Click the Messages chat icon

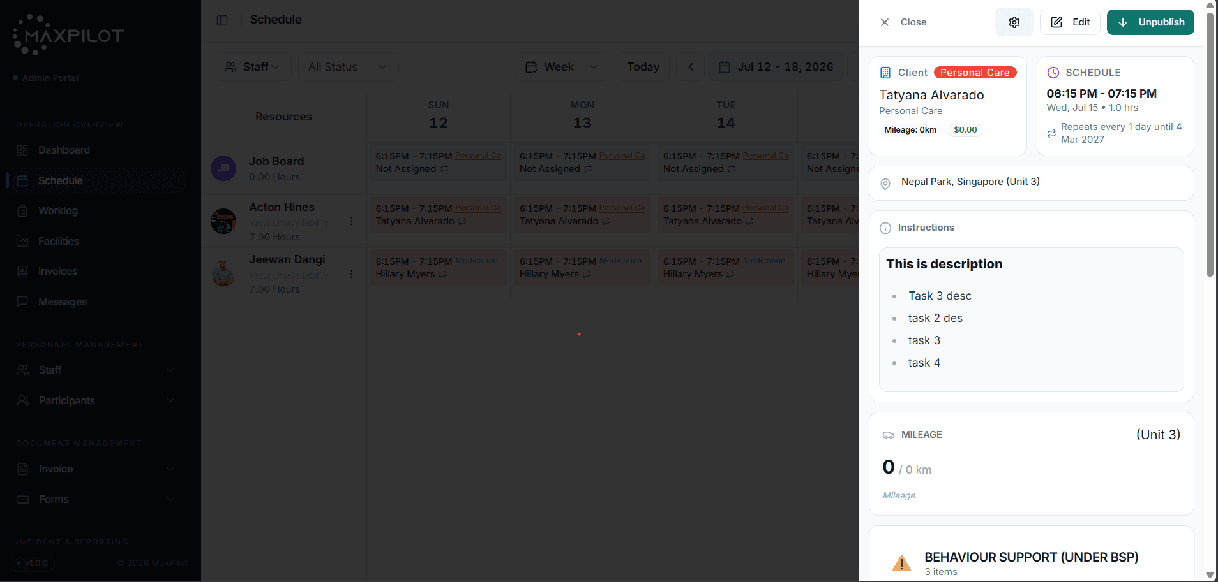22,302
